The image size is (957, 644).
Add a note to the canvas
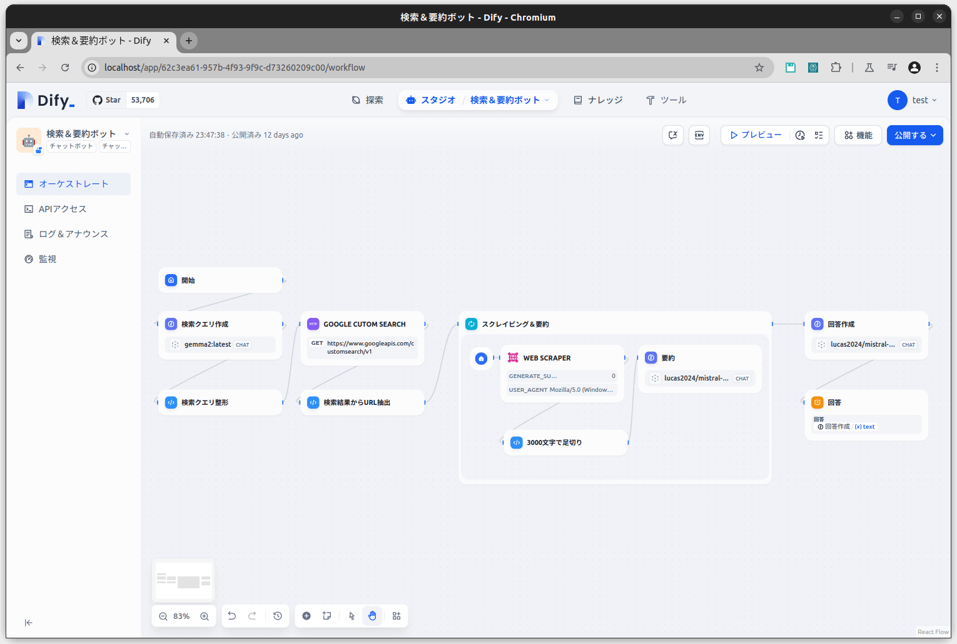point(327,616)
